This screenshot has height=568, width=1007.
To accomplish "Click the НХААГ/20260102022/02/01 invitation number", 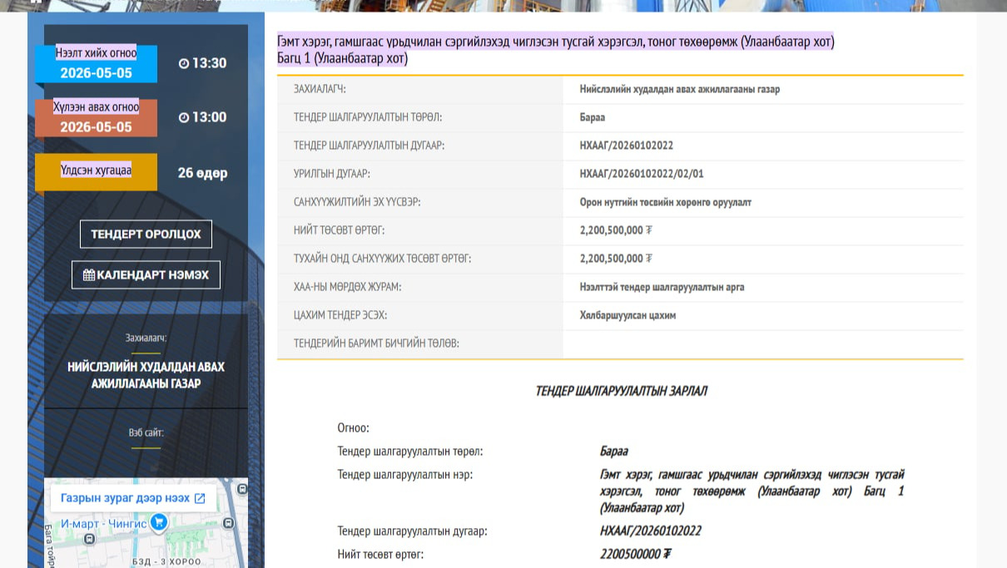I will tap(641, 174).
